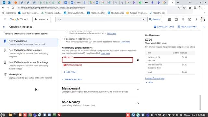Clear the search box with the X

click(144, 19)
